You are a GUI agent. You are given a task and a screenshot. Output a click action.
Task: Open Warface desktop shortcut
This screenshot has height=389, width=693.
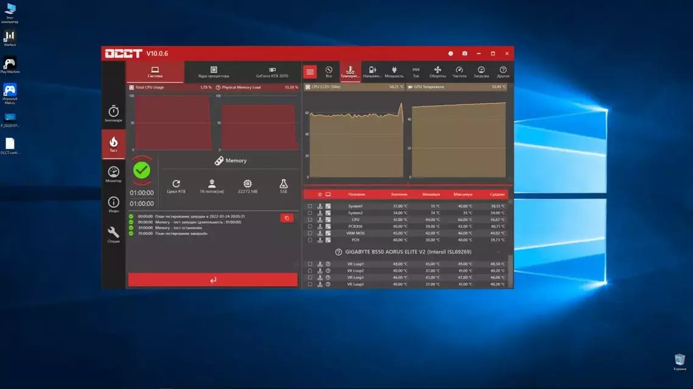[x=10, y=38]
